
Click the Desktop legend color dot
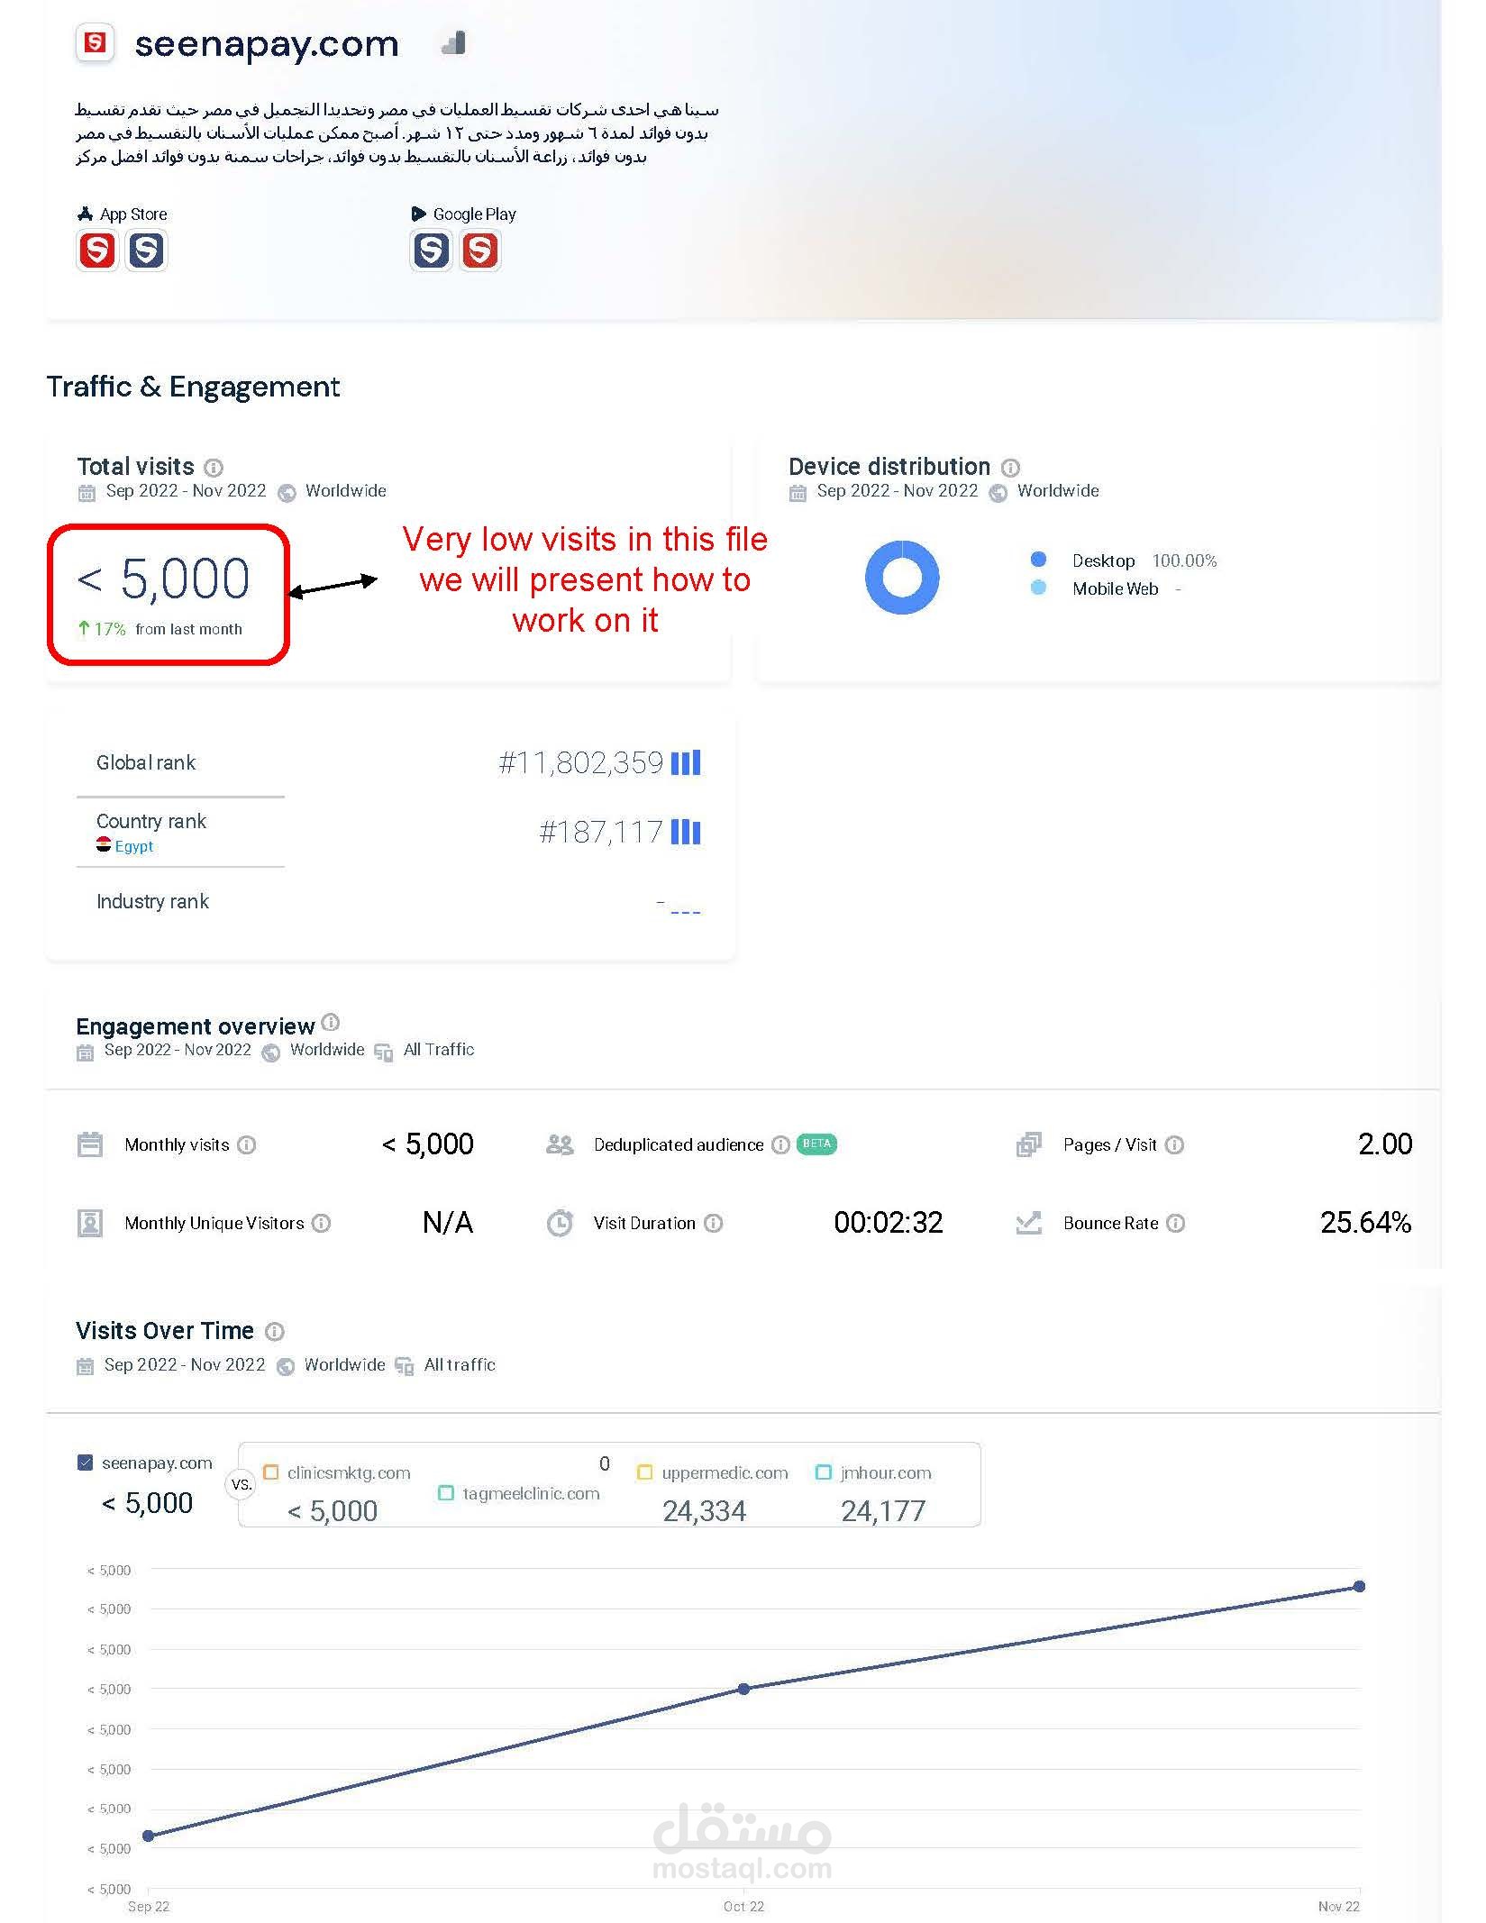pos(1038,560)
